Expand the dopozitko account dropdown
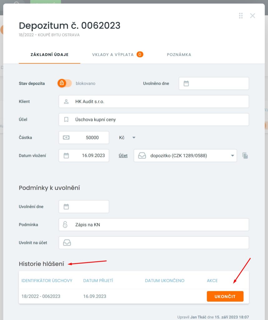The image size is (268, 320). pos(232,156)
